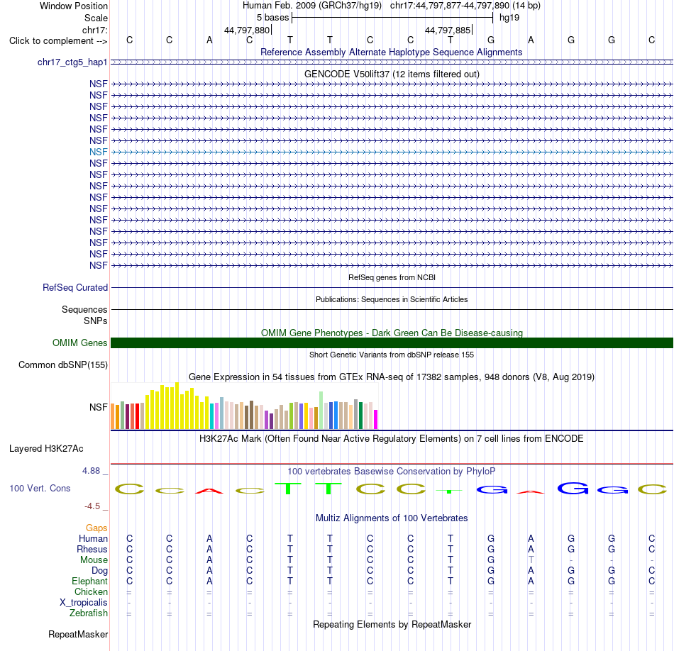Viewport: 674px width, 651px height.
Task: Open the 'RefSeq Curated' track label
Action: coord(74,287)
